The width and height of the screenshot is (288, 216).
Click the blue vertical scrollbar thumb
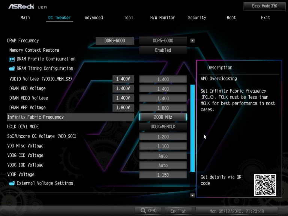[x=192, y=128]
